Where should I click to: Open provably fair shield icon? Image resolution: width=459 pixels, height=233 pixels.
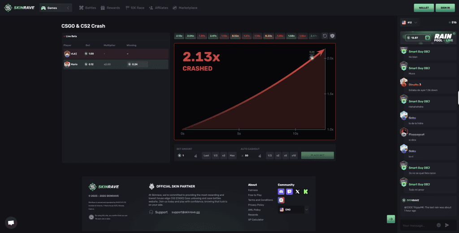coord(332,36)
